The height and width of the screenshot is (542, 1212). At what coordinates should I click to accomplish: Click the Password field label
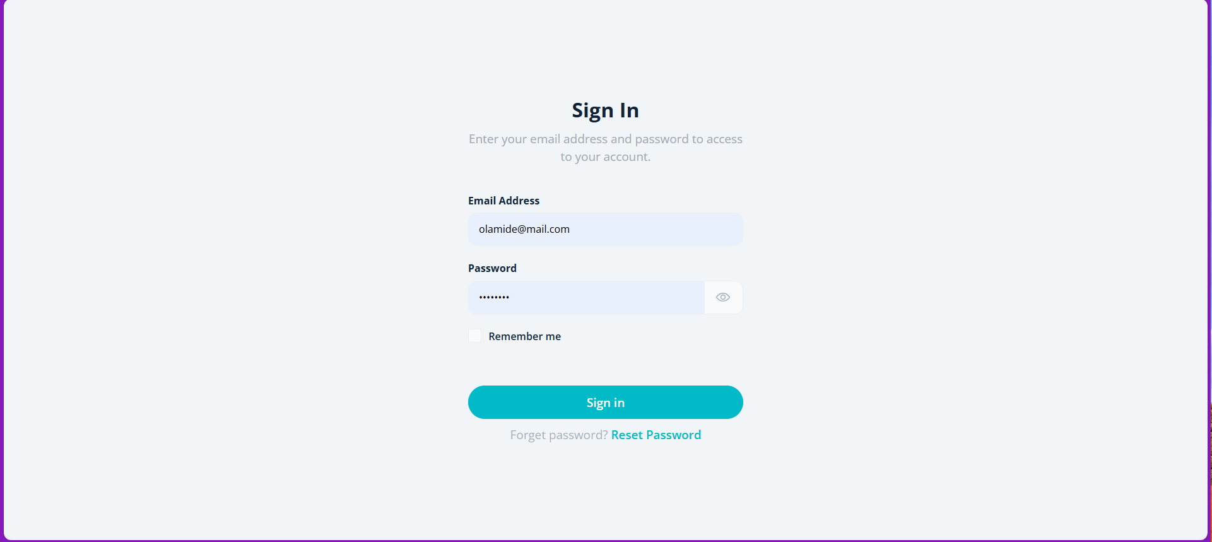pyautogui.click(x=492, y=268)
